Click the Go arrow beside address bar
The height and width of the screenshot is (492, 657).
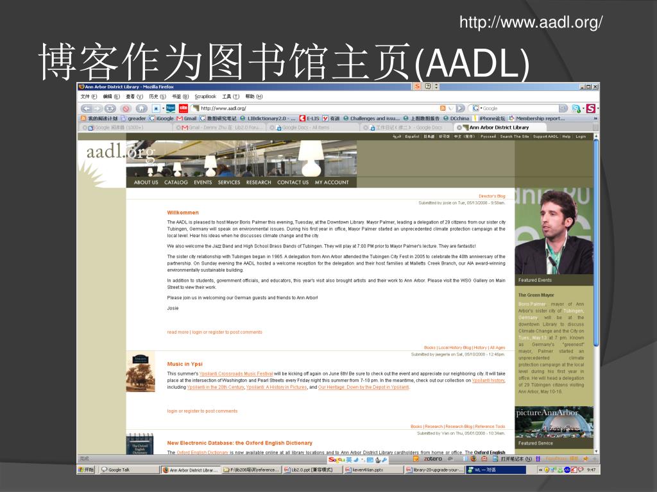tap(461, 108)
